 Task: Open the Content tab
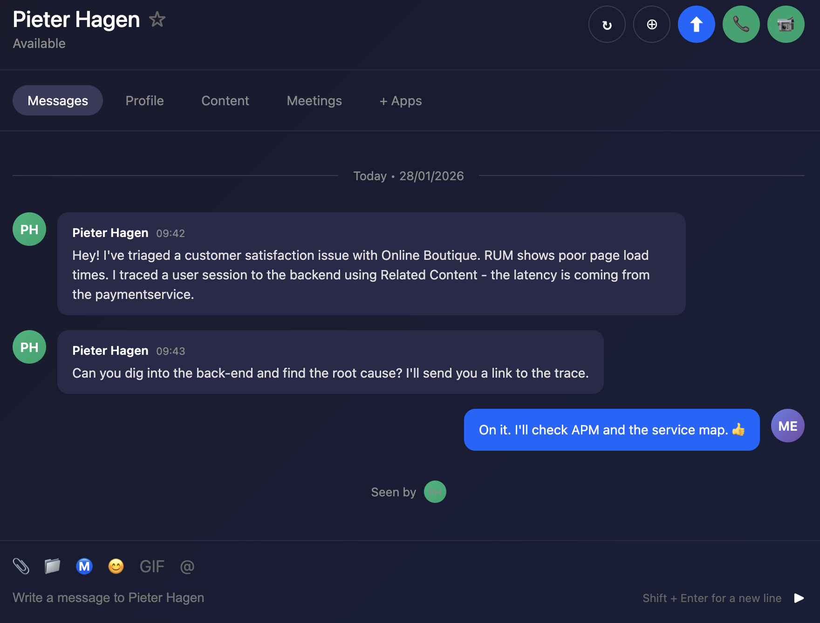pos(225,101)
